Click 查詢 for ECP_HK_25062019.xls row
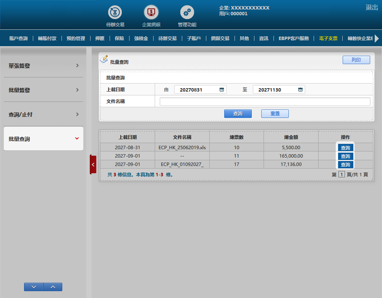 pos(345,148)
